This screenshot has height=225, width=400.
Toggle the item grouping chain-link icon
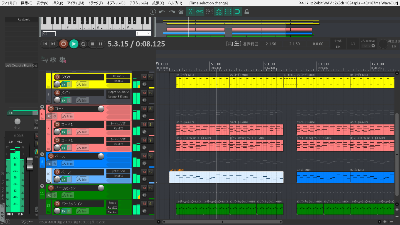pyautogui.click(x=200, y=12)
